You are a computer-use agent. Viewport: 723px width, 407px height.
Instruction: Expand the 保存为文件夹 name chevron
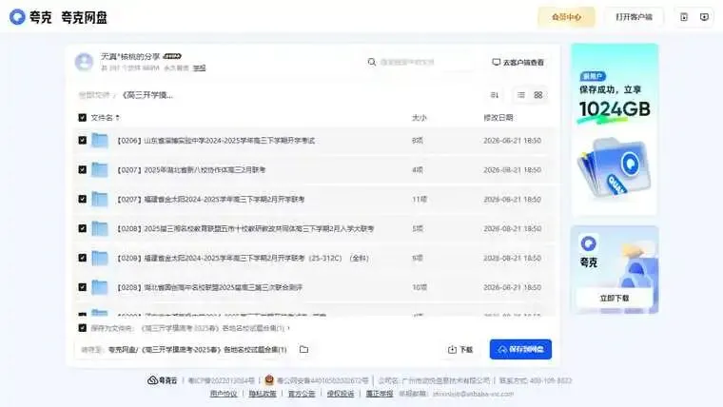(288, 328)
